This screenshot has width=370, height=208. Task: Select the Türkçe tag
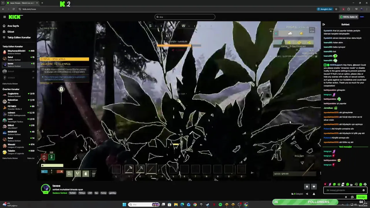click(x=82, y=193)
